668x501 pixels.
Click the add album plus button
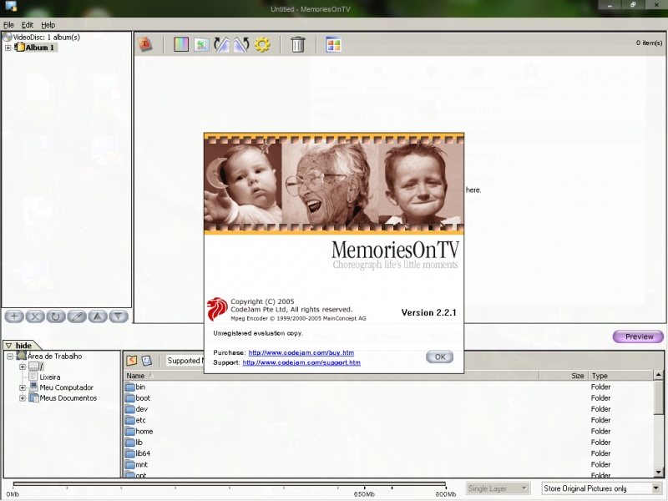13,316
